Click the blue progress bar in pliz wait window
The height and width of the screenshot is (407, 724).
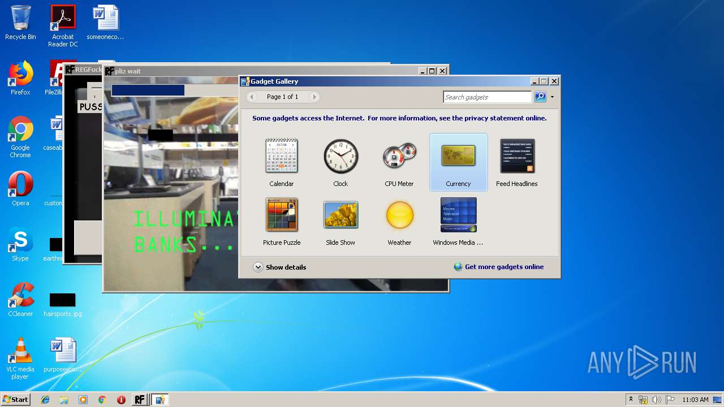(148, 90)
